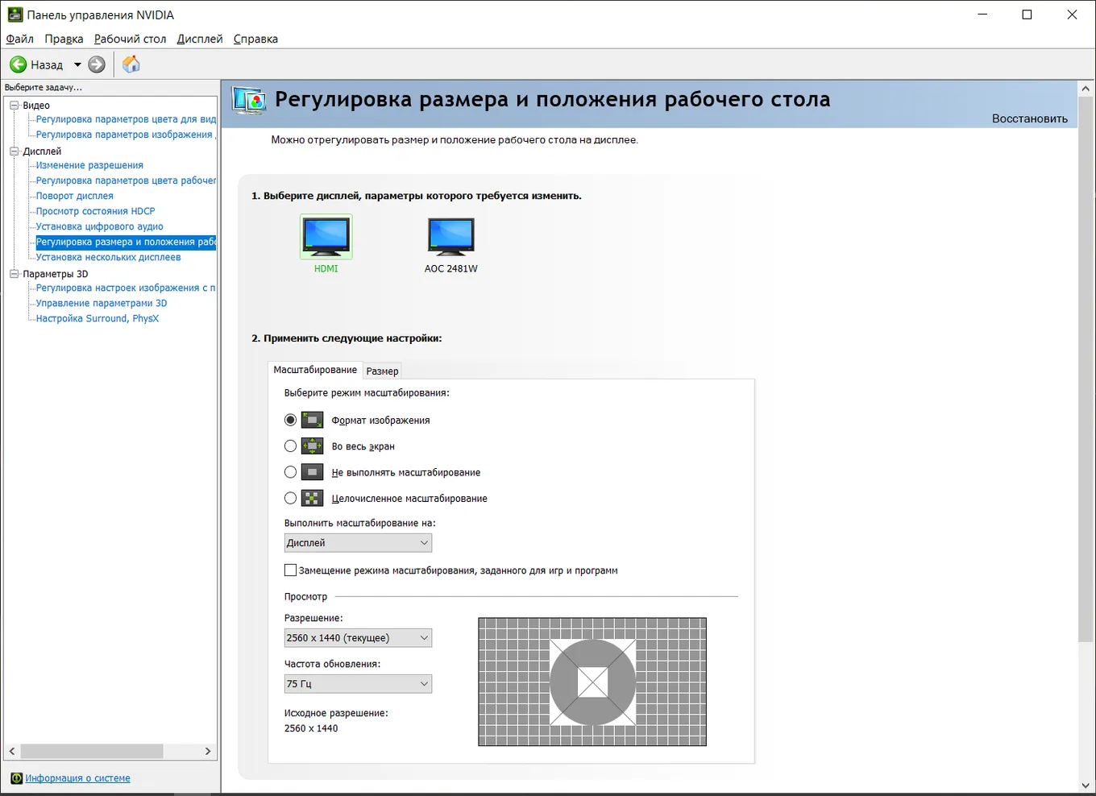This screenshot has width=1096, height=796.
Task: Select 'Во весь экран' radio button
Action: [x=290, y=446]
